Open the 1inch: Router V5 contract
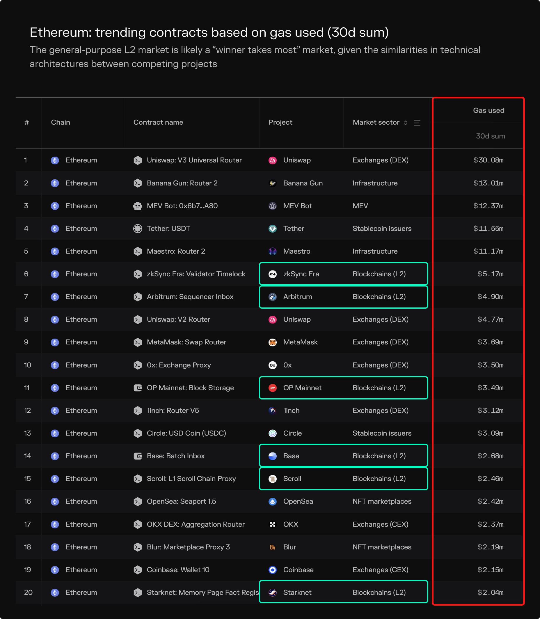Viewport: 540px width, 619px height. [x=173, y=411]
